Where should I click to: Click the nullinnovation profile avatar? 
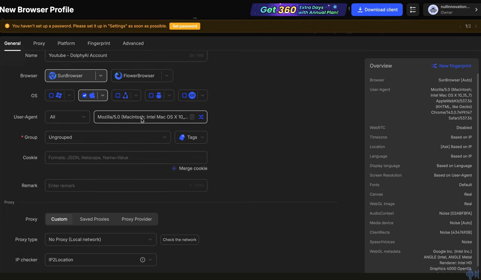click(433, 10)
